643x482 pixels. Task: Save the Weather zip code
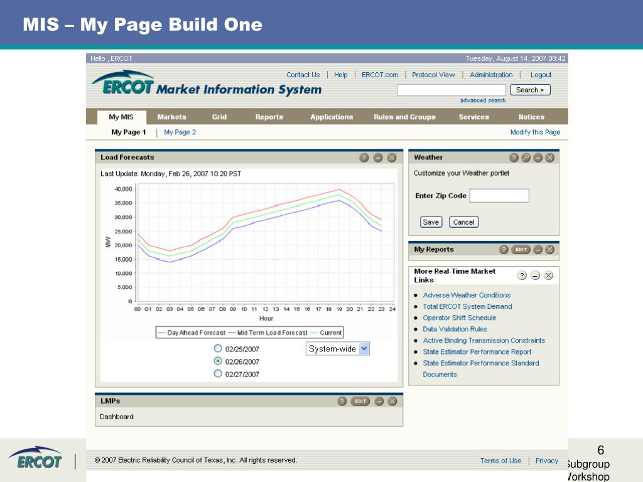[x=431, y=222]
